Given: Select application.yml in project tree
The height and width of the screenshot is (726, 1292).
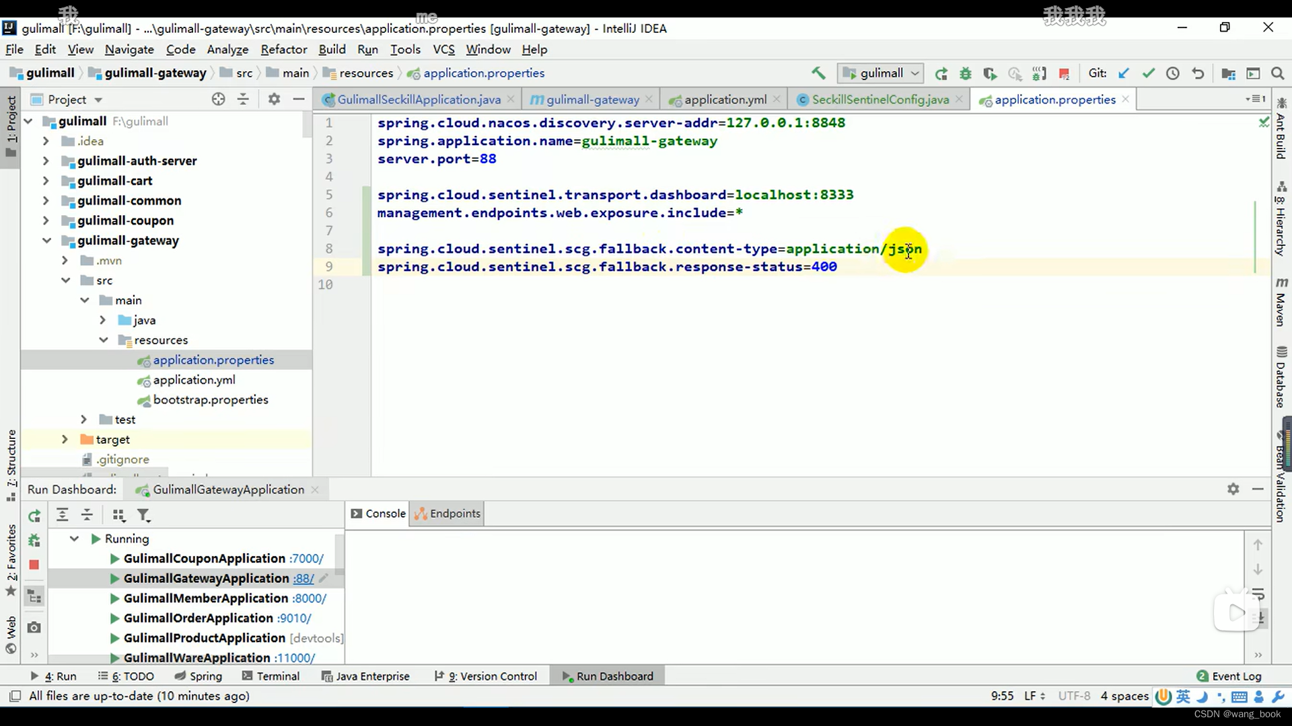Looking at the screenshot, I should 194,380.
